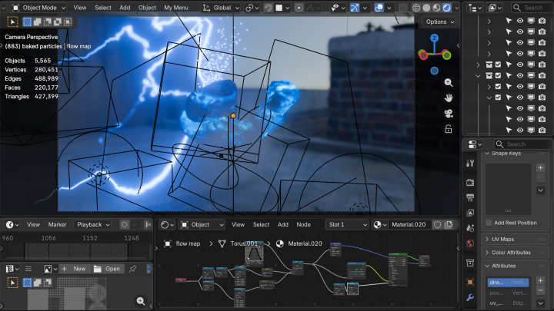Select the pan hand icon in viewport
Screen dimensions: 554x311
(x=449, y=98)
